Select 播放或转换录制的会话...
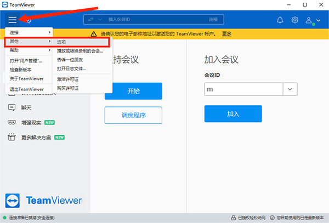This screenshot has width=329, height=223. click(82, 51)
